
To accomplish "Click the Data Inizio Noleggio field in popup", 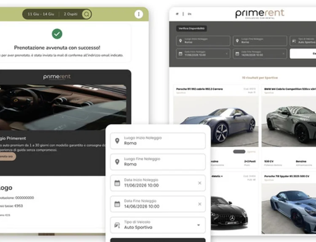I will coord(158,183).
